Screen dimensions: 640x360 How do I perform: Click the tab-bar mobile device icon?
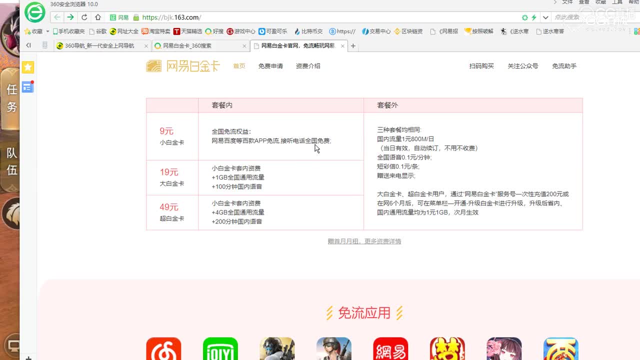tap(45, 45)
